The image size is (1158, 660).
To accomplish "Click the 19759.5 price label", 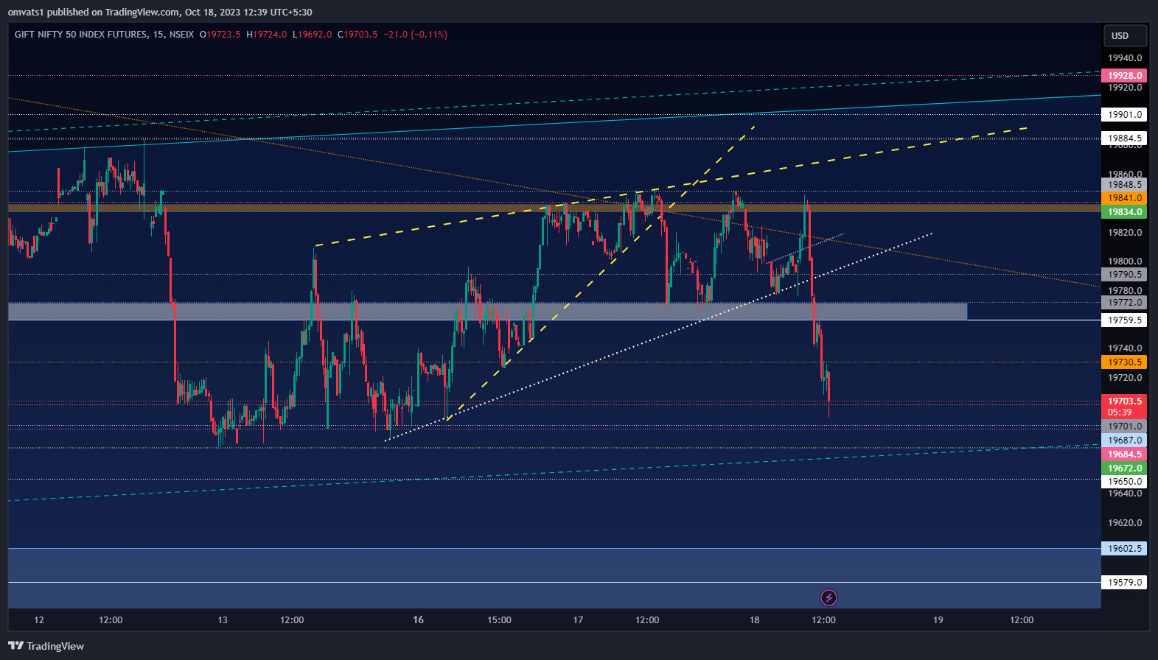I will [x=1125, y=320].
